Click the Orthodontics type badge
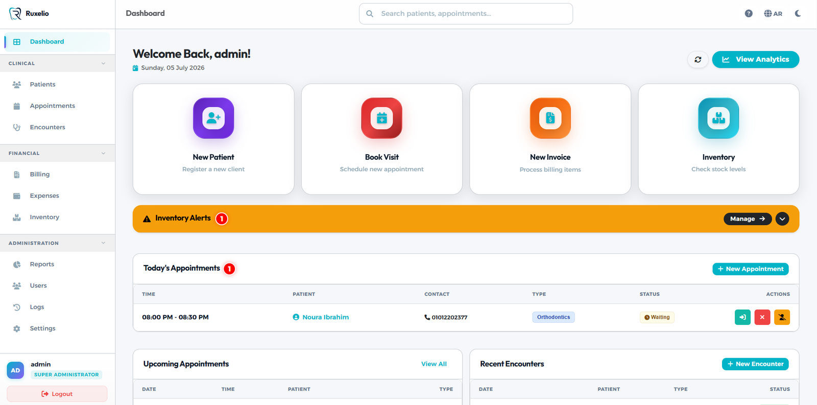Viewport: 817px width, 405px height. pyautogui.click(x=554, y=317)
